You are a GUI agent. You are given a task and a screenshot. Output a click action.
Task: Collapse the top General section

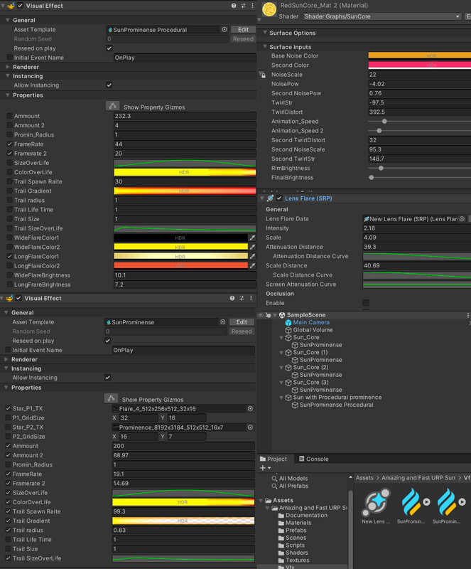point(7,21)
